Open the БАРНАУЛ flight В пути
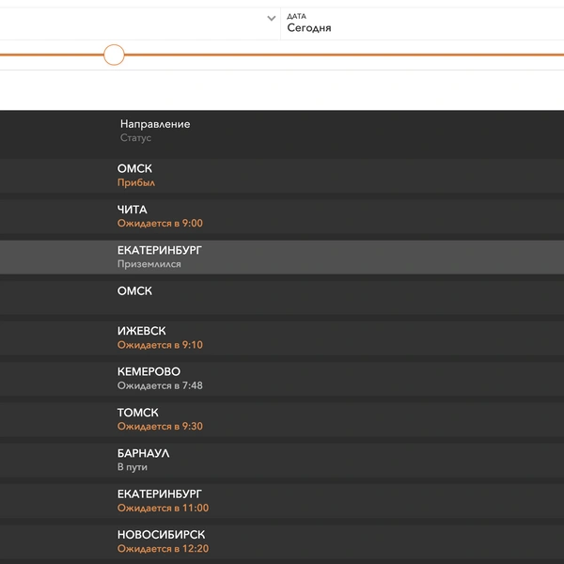 point(282,461)
